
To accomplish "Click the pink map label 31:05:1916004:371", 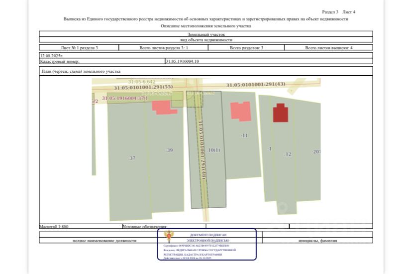I will coord(125,98).
